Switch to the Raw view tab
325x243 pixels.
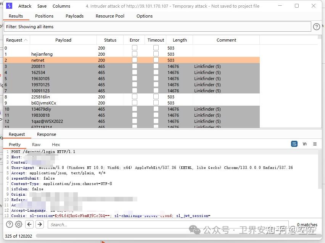click(36, 145)
